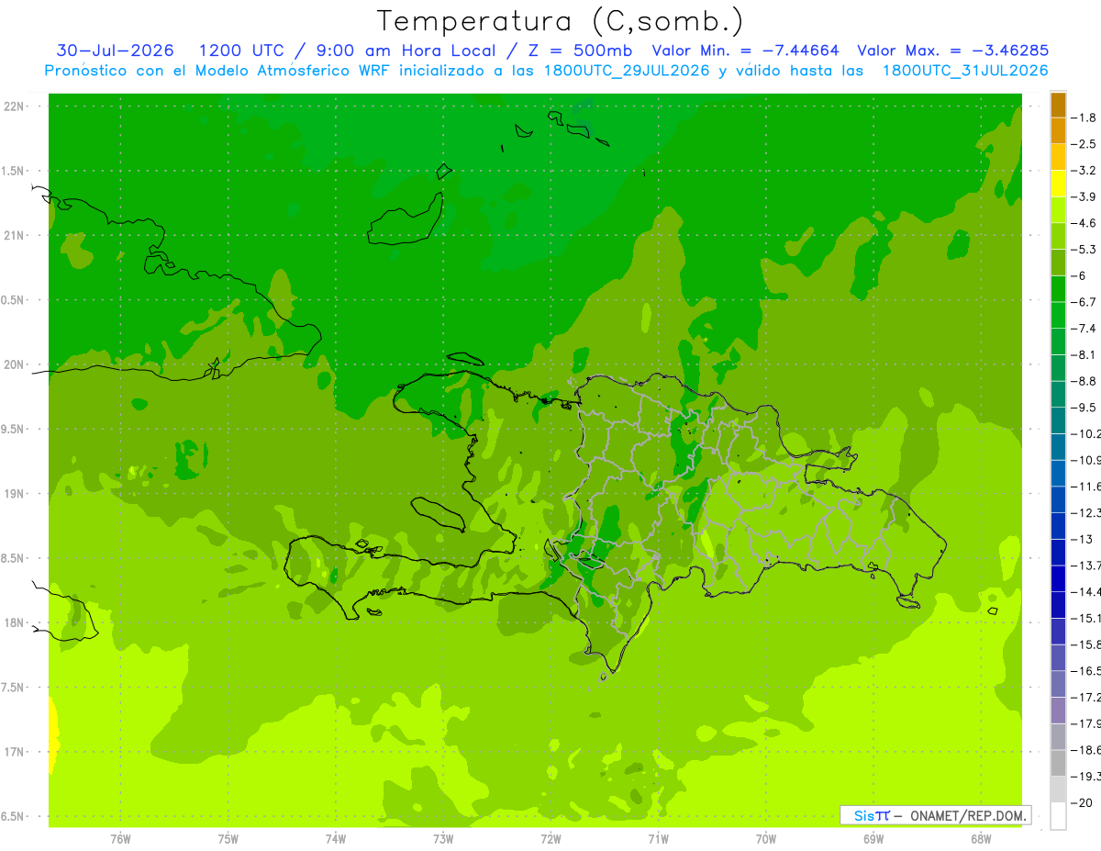Viewport: 1101px width, 851px height.
Task: Click the 70W longitude label
Action: pyautogui.click(x=766, y=839)
